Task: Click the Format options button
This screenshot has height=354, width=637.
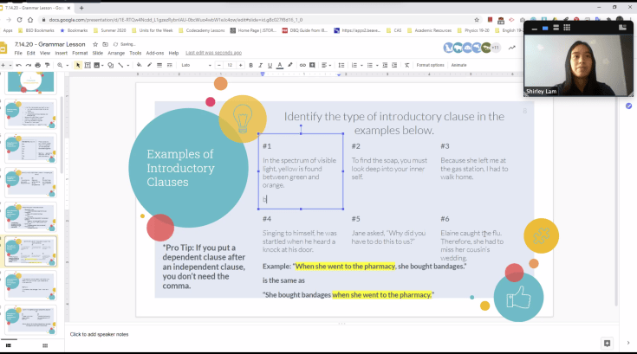Action: click(430, 65)
